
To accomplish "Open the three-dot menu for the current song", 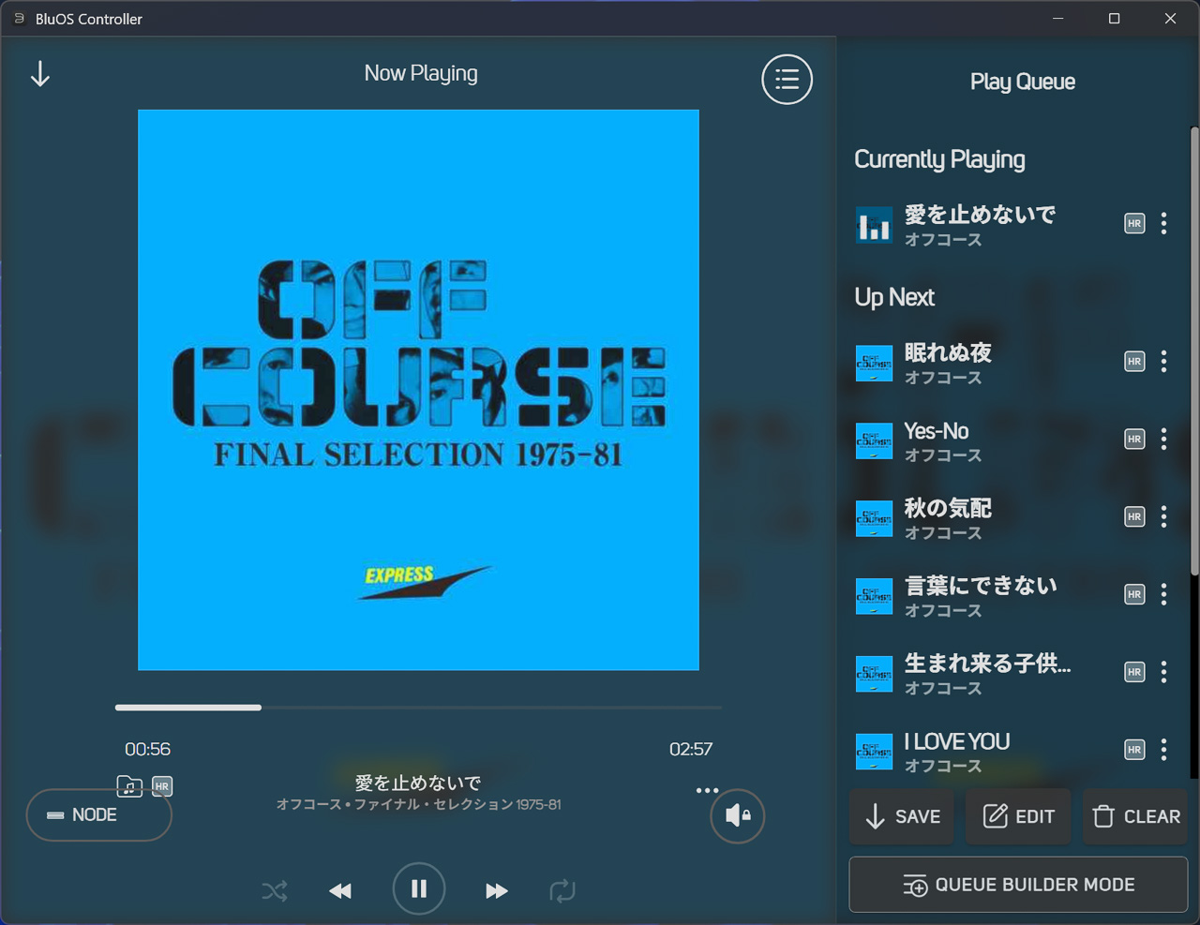I will (x=707, y=790).
